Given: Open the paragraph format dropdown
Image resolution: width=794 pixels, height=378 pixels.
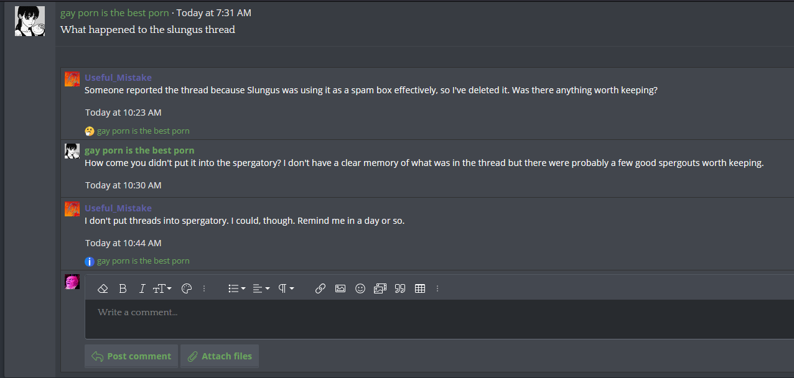Looking at the screenshot, I should 286,288.
